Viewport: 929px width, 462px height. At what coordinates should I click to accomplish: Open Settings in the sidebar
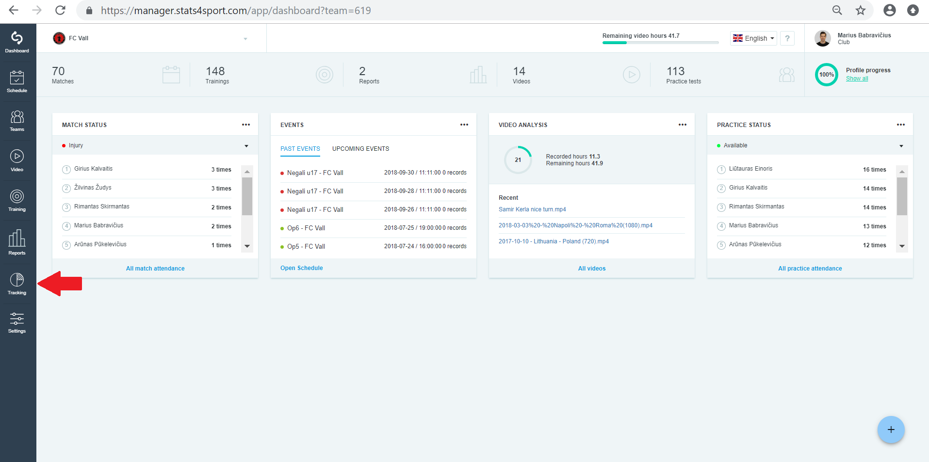tap(17, 323)
